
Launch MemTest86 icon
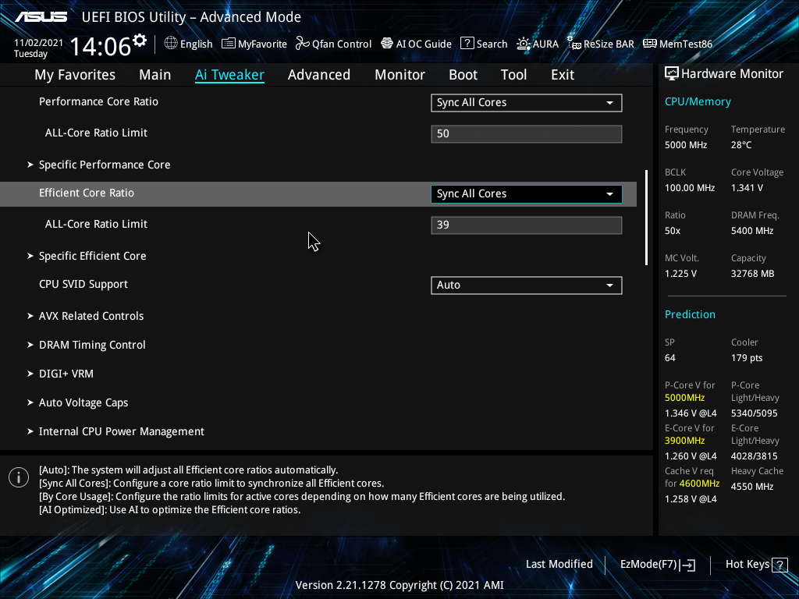pyautogui.click(x=650, y=44)
